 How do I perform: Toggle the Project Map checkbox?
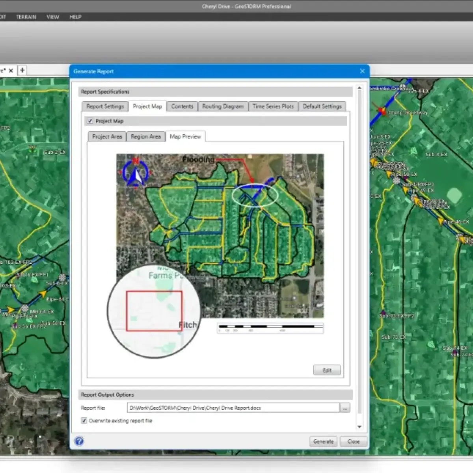pos(90,121)
